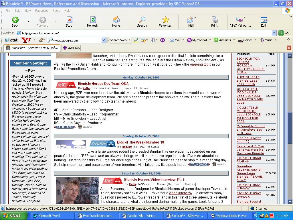Click the page scrollbar down arrow
This screenshot has height=220, width=293.
(290, 202)
